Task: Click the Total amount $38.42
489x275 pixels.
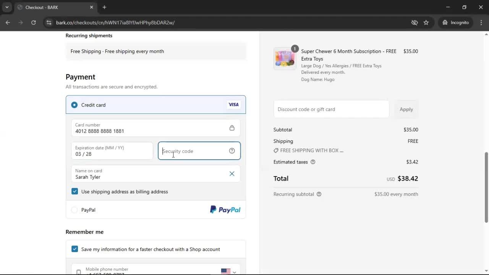Action: pos(408,178)
